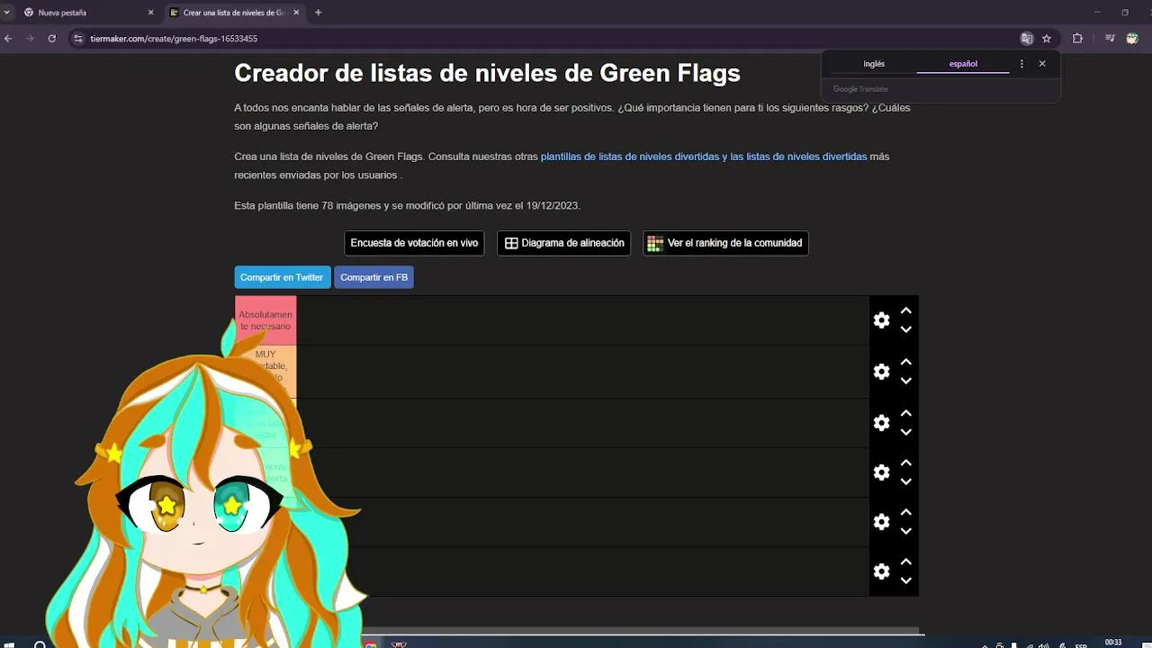Click 'Encuesta de votación en vivo' button
This screenshot has height=648, width=1152.
tap(414, 243)
